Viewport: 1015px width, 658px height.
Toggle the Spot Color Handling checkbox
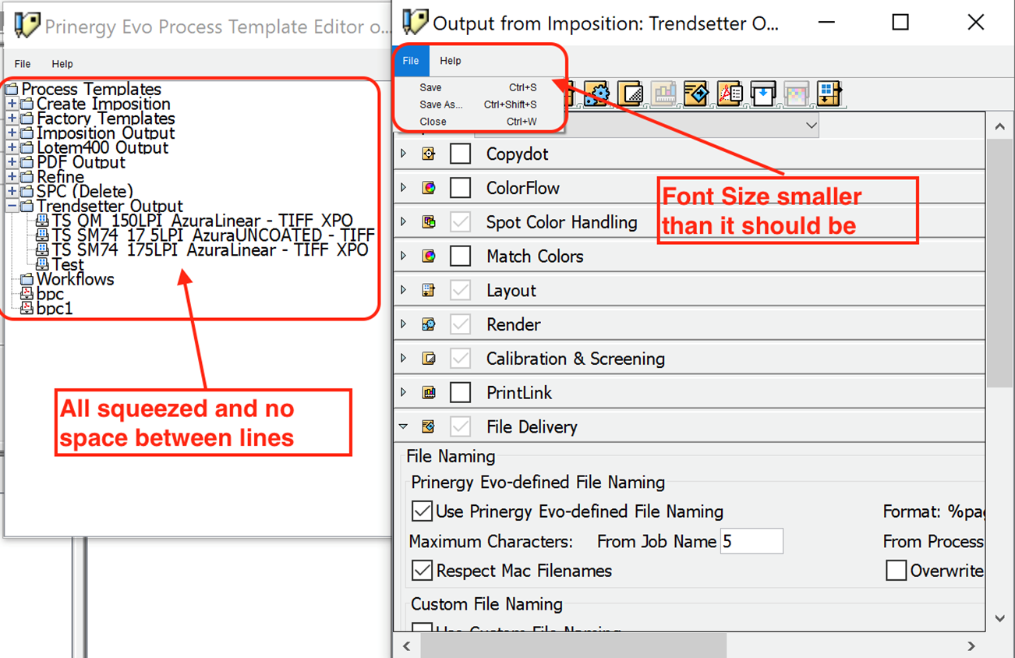click(461, 222)
